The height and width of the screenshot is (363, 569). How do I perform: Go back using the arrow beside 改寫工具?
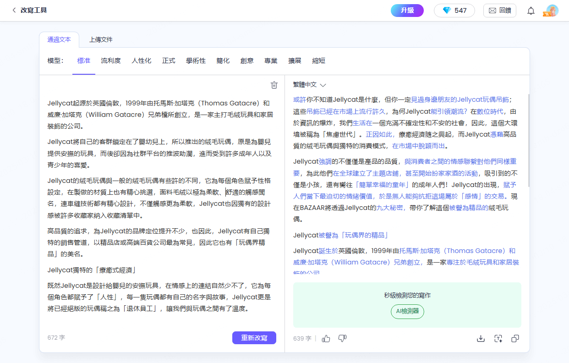[x=14, y=10]
